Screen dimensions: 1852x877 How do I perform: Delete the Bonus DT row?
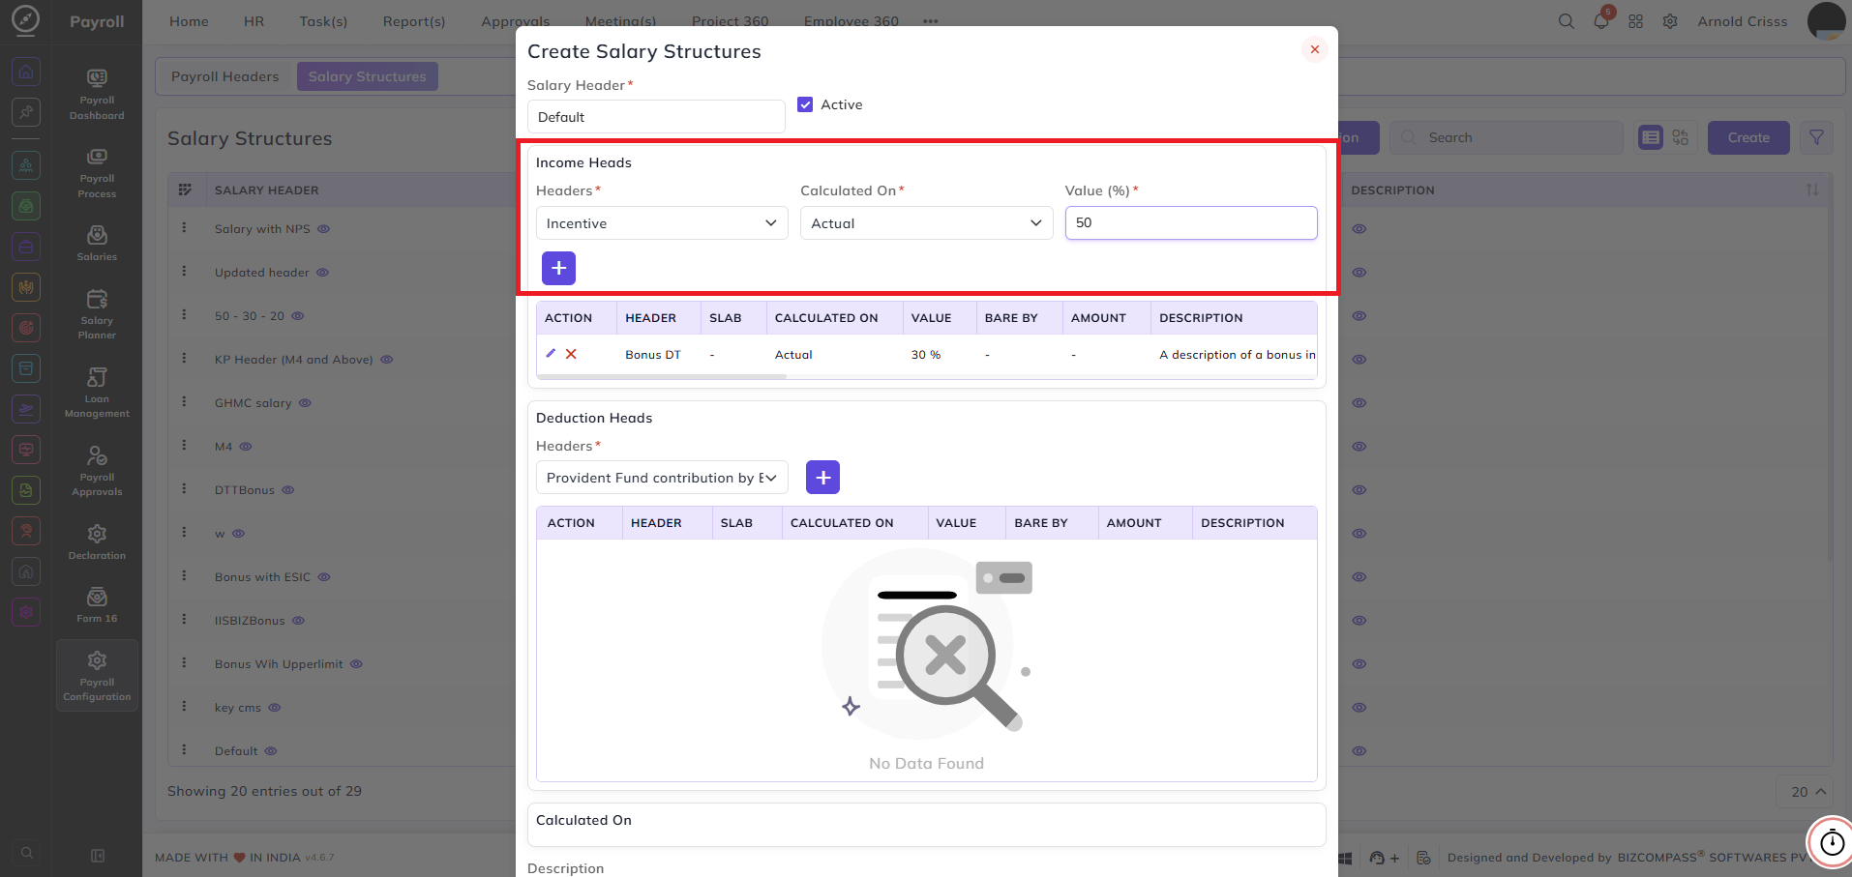(x=571, y=354)
